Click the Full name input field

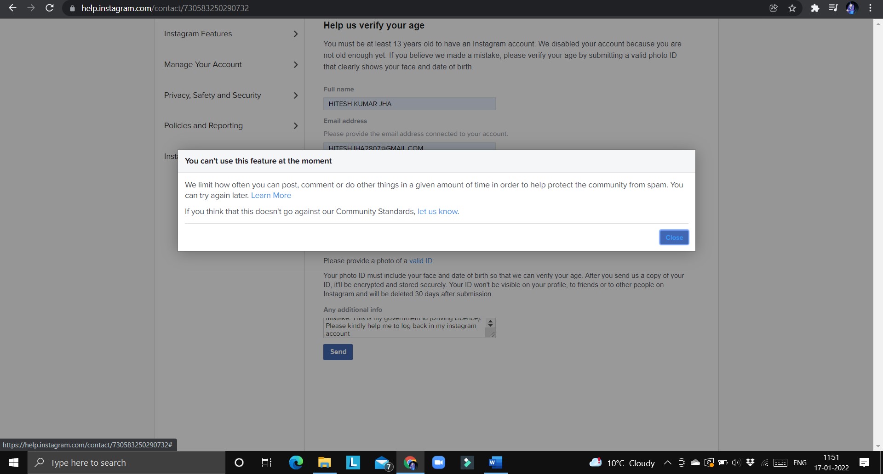point(409,104)
